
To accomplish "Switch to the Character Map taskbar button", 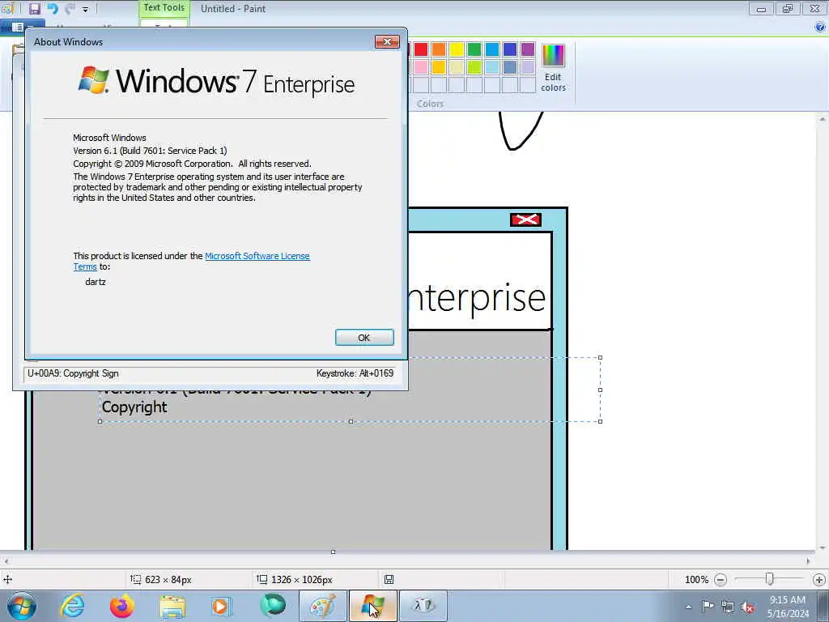I will tap(423, 606).
